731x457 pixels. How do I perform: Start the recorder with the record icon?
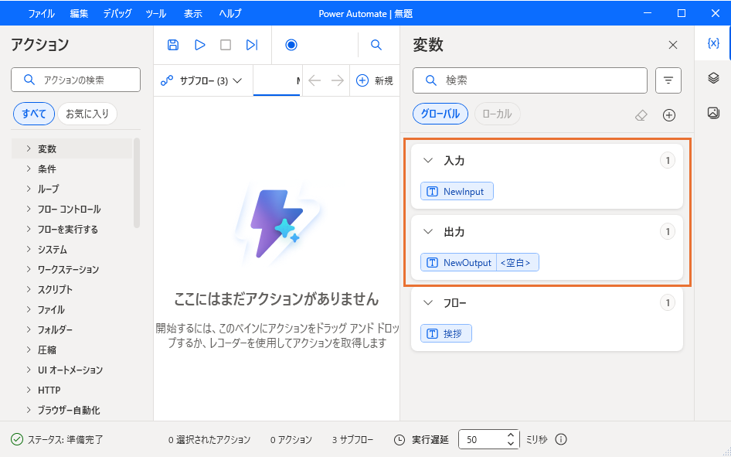[x=291, y=45]
